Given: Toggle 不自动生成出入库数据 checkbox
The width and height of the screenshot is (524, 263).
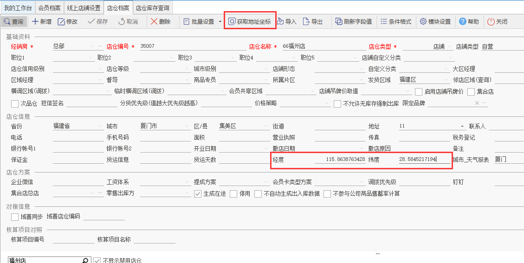Looking at the screenshot, I should [258, 194].
